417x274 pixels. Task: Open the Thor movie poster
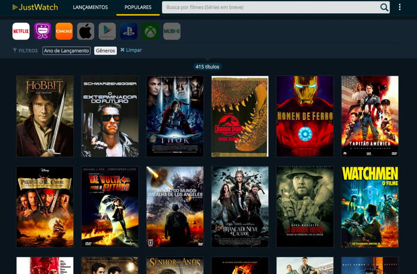[175, 116]
